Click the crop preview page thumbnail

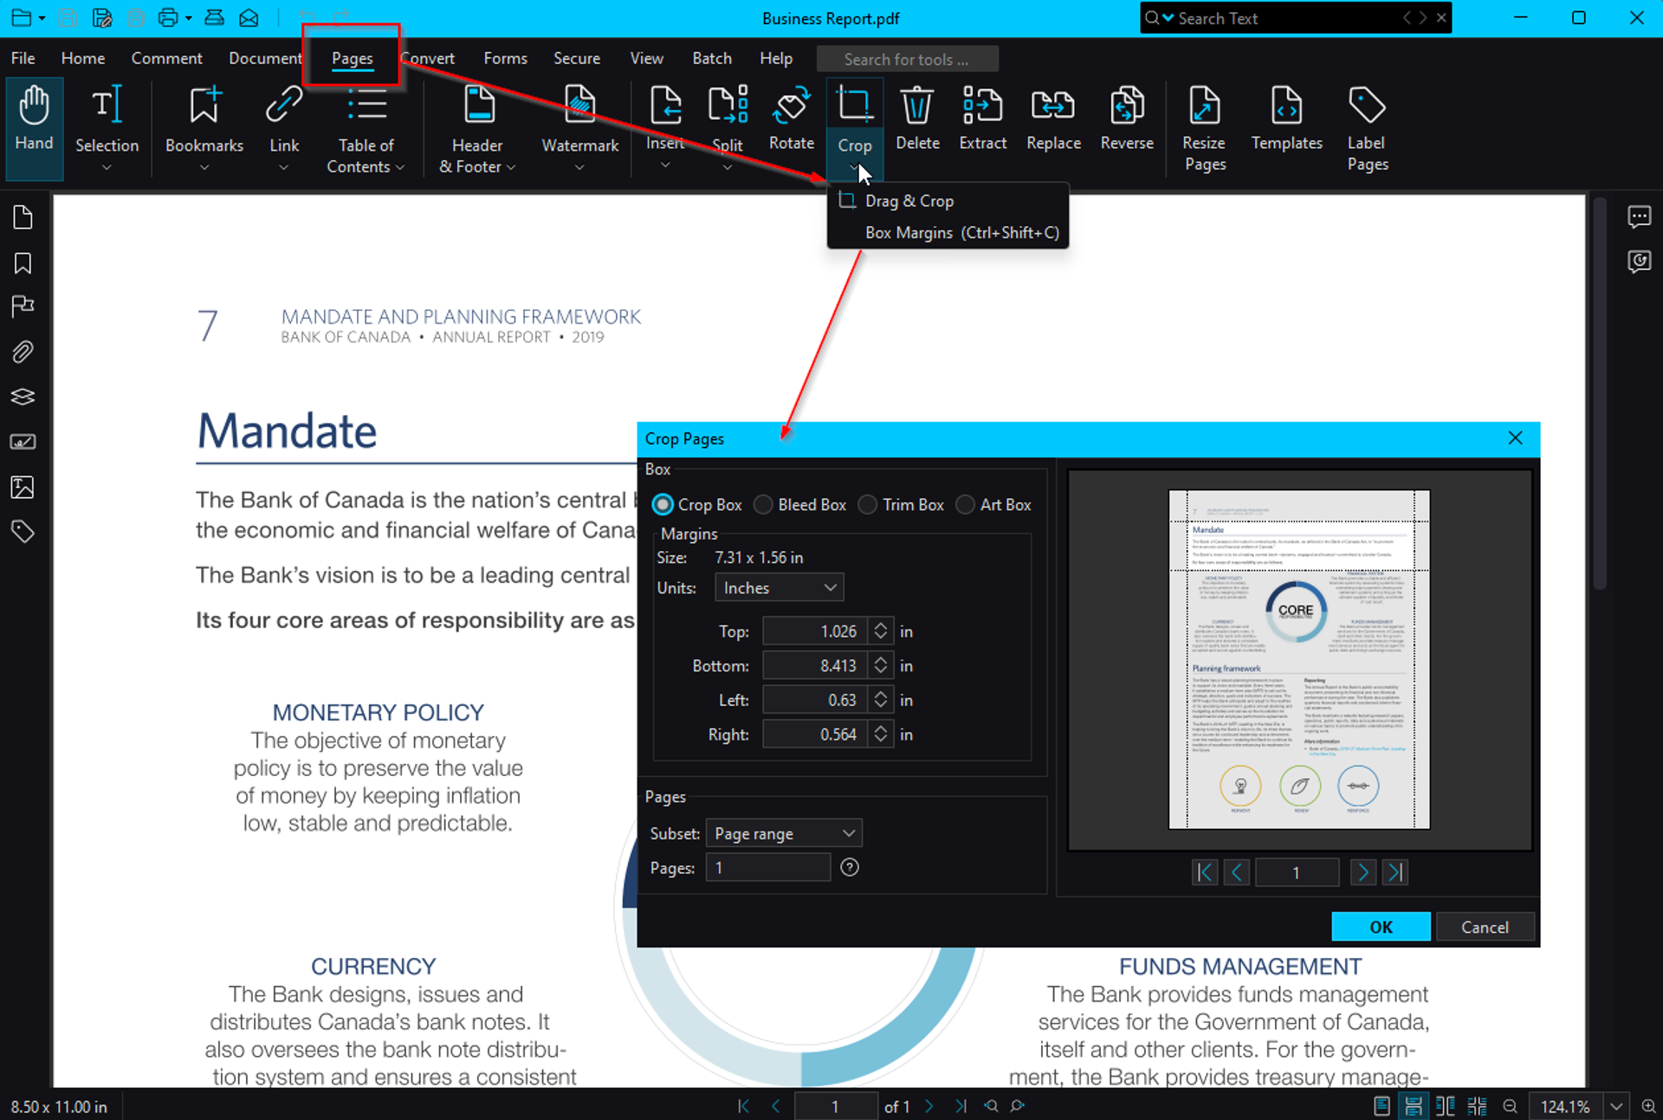[x=1298, y=659]
